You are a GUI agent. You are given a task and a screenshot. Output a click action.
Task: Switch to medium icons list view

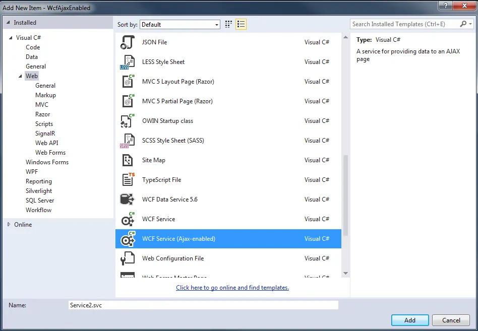point(241,24)
